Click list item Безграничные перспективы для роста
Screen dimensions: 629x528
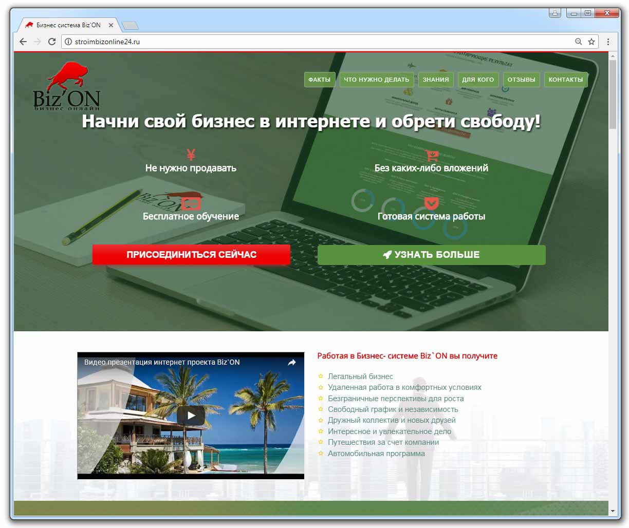pyautogui.click(x=396, y=399)
